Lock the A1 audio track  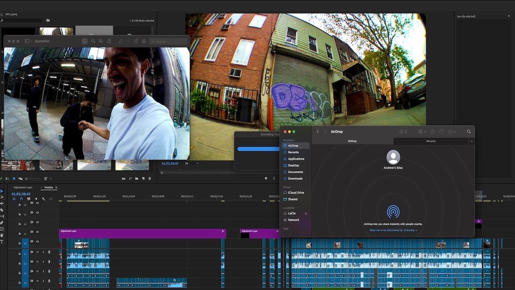click(x=19, y=254)
